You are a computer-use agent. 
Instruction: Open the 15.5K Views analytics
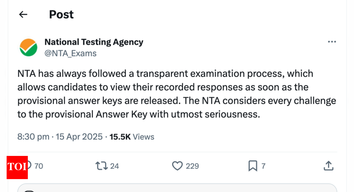point(132,137)
